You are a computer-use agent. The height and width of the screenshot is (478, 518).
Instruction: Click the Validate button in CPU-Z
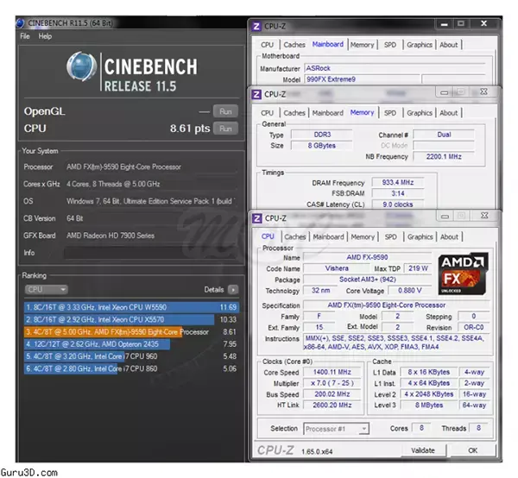[423, 450]
